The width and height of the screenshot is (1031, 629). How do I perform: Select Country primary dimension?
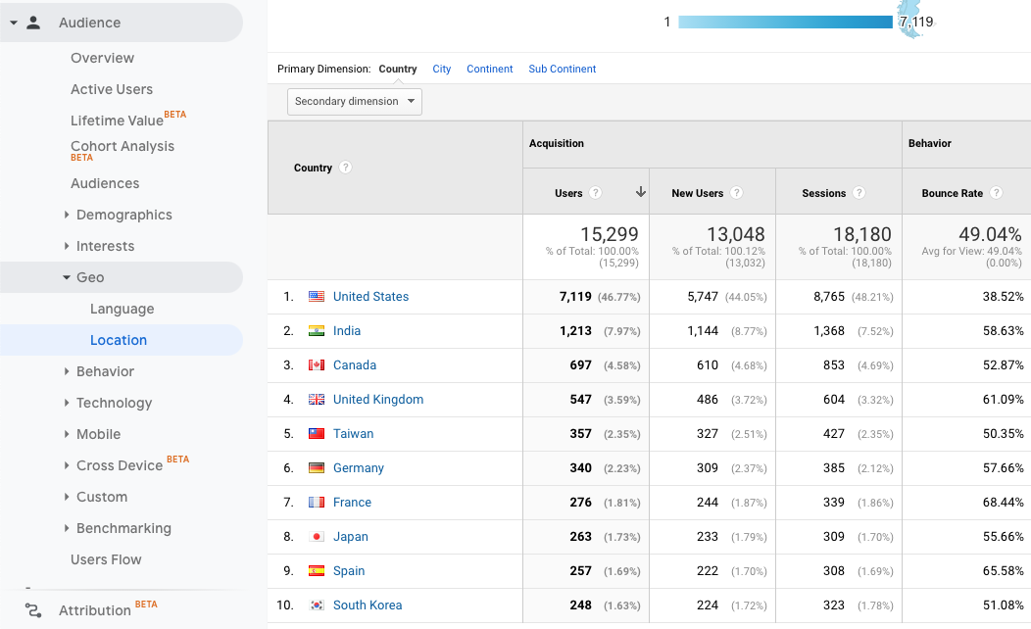click(x=398, y=69)
